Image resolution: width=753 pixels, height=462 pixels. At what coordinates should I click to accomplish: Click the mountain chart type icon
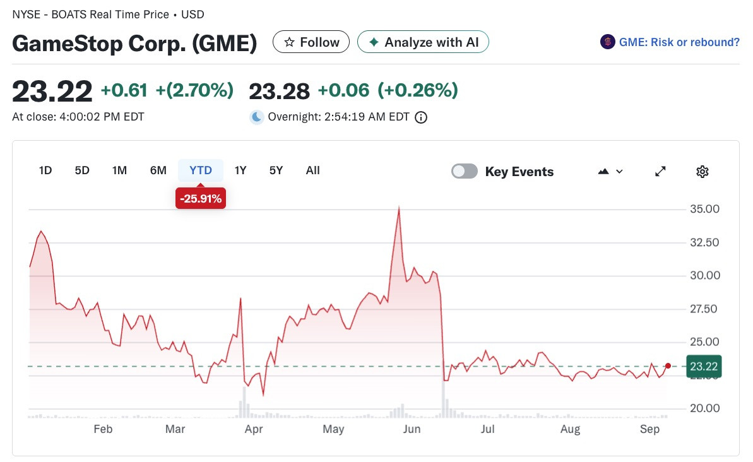coord(603,172)
